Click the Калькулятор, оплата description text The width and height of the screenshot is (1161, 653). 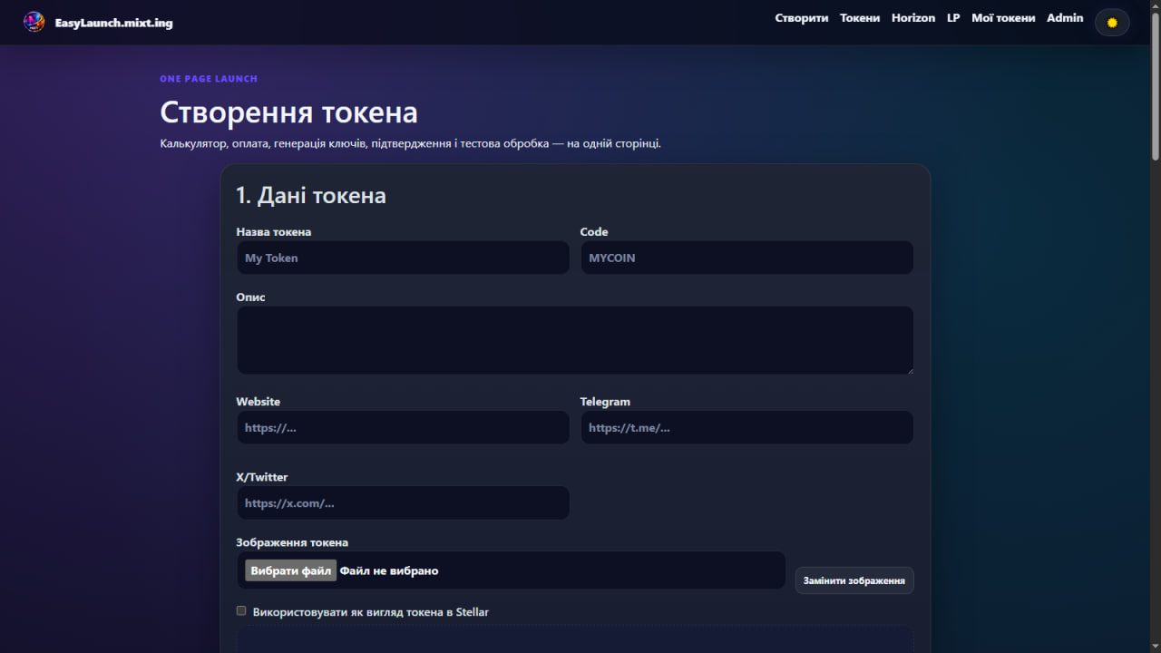click(x=410, y=143)
